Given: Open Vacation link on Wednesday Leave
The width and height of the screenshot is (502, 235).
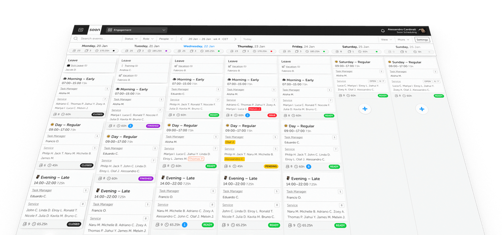Looking at the screenshot, I should coord(184,66).
